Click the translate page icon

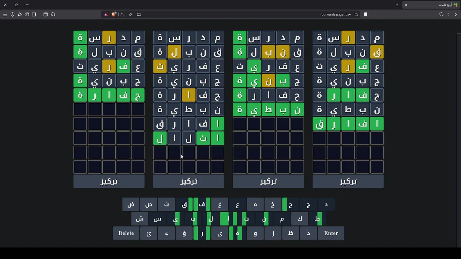coord(130,14)
